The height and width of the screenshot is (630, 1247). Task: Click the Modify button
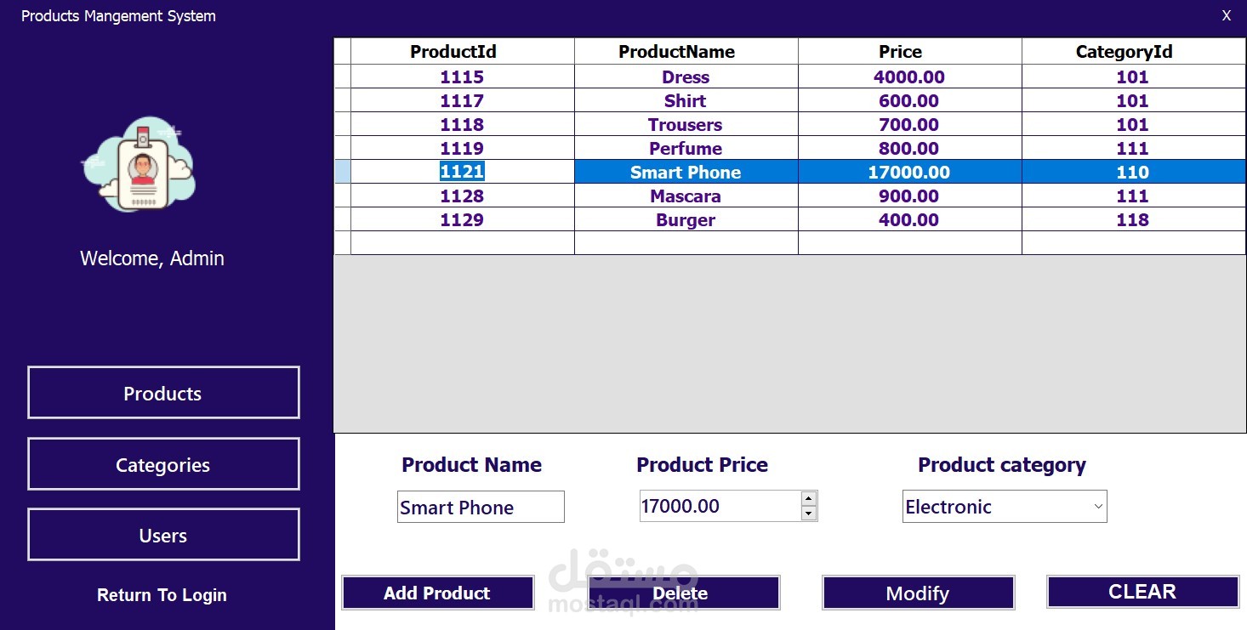coord(918,593)
